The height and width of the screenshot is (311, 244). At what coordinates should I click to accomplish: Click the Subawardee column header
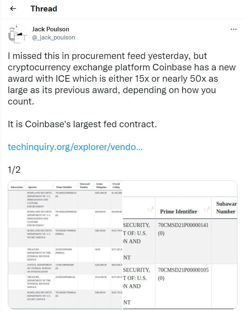coord(17,187)
